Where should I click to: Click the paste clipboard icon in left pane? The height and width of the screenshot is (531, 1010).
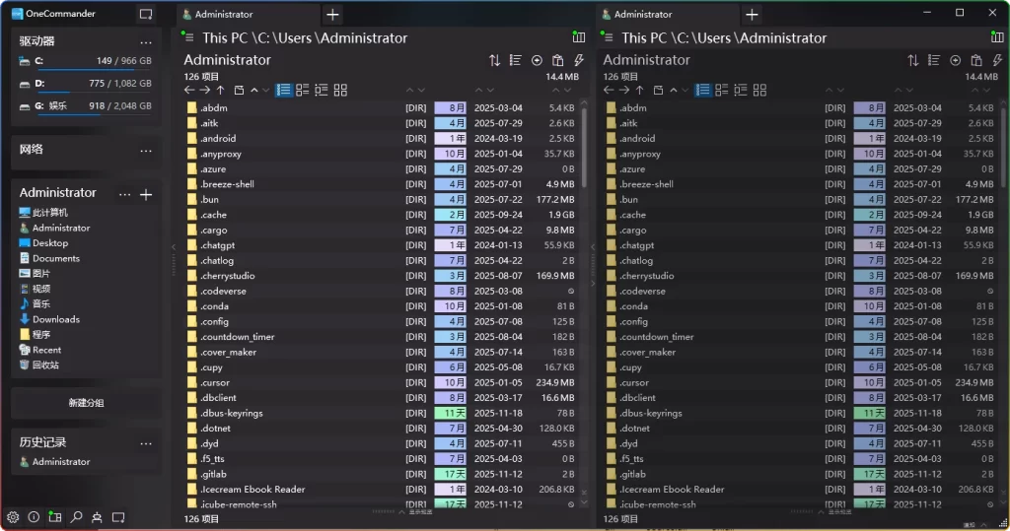[x=558, y=60]
